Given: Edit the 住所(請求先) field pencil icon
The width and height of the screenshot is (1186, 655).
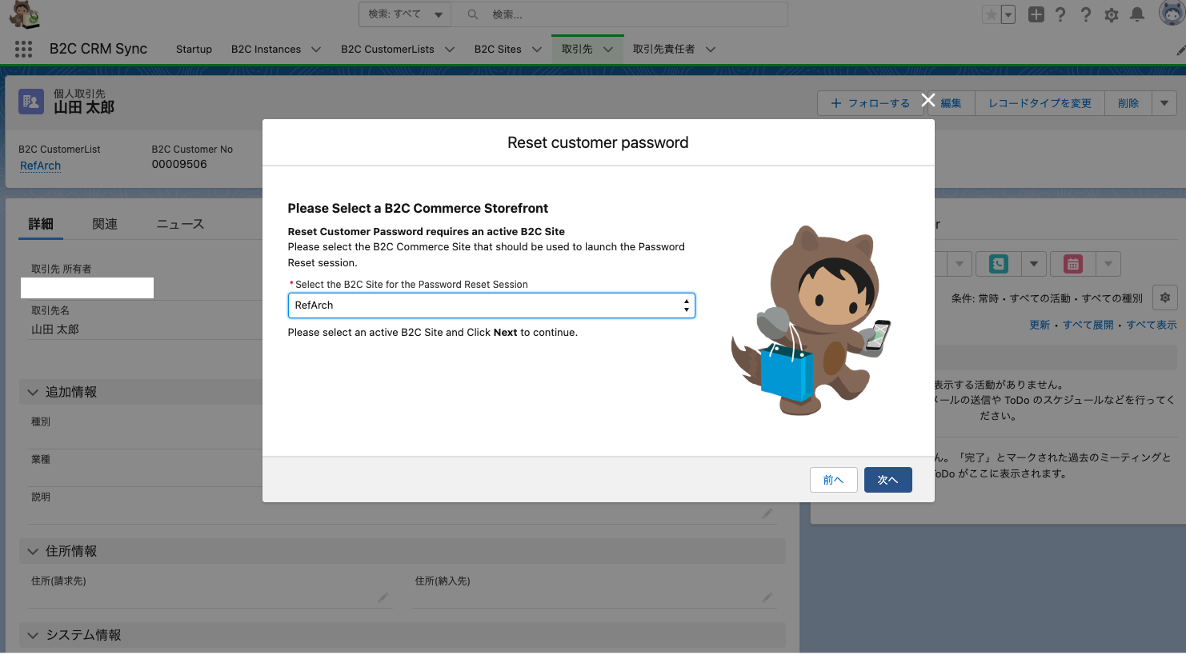Looking at the screenshot, I should click(x=383, y=597).
